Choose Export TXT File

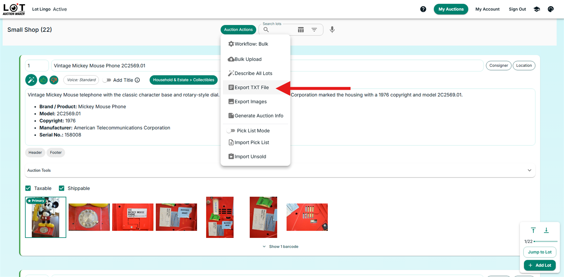click(256, 87)
